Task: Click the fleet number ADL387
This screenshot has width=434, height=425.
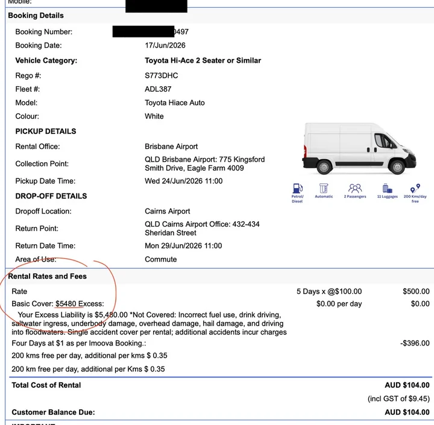Action: click(x=158, y=89)
